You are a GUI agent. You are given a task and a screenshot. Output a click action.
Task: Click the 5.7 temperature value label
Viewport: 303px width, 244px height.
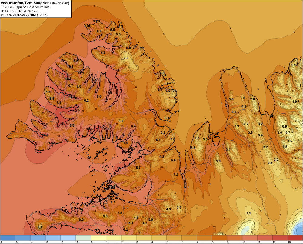tap(138, 168)
